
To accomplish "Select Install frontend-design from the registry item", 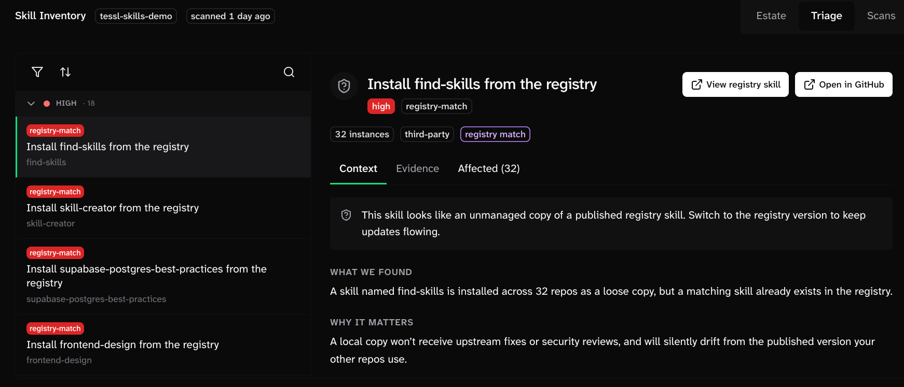I will 163,345.
